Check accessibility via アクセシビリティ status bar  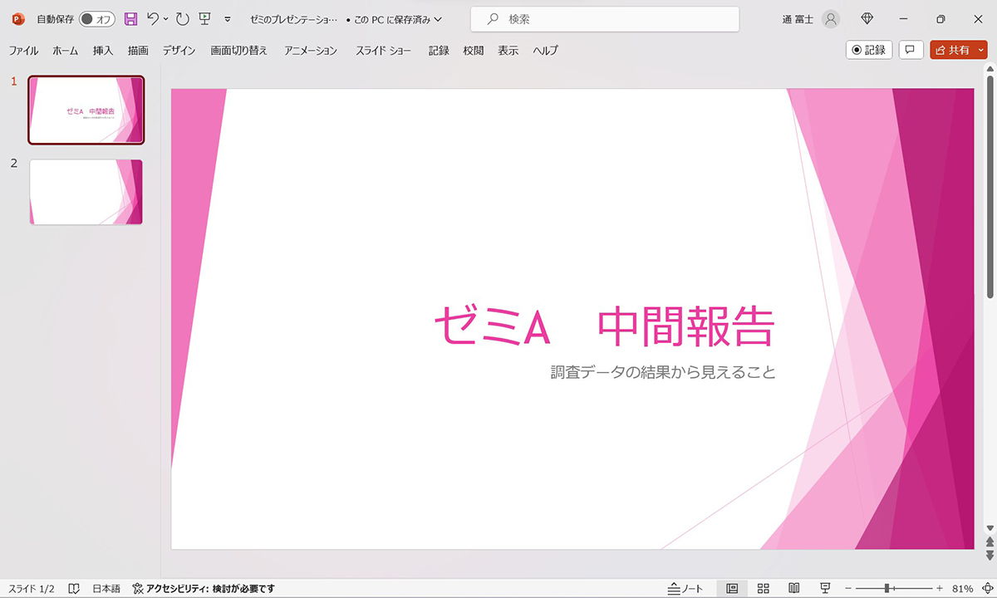pyautogui.click(x=204, y=588)
